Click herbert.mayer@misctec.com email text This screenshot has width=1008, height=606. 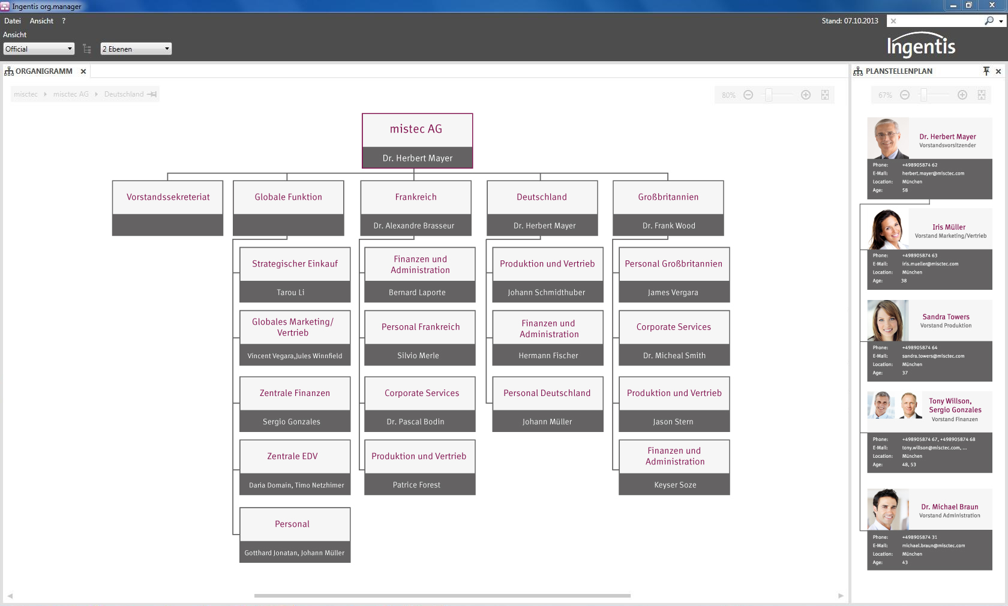[x=933, y=173]
